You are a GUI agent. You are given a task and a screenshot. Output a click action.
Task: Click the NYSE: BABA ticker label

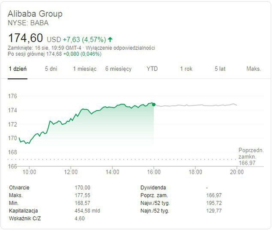pyautogui.click(x=28, y=23)
